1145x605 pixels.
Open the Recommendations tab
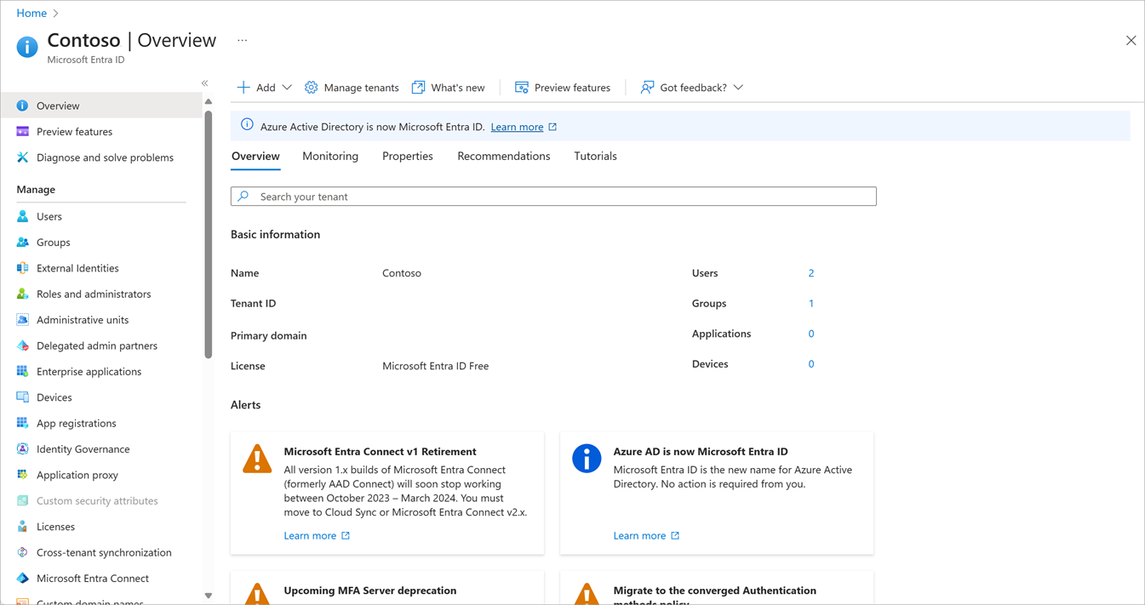pos(504,157)
